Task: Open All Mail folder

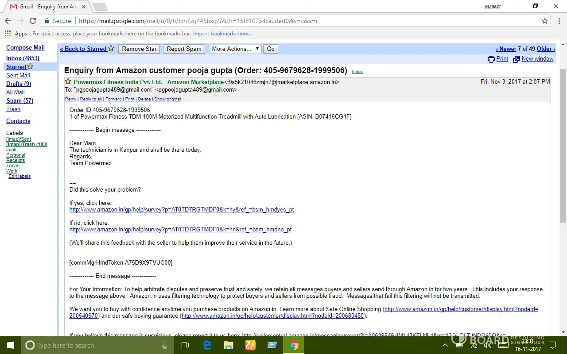Action: point(16,92)
